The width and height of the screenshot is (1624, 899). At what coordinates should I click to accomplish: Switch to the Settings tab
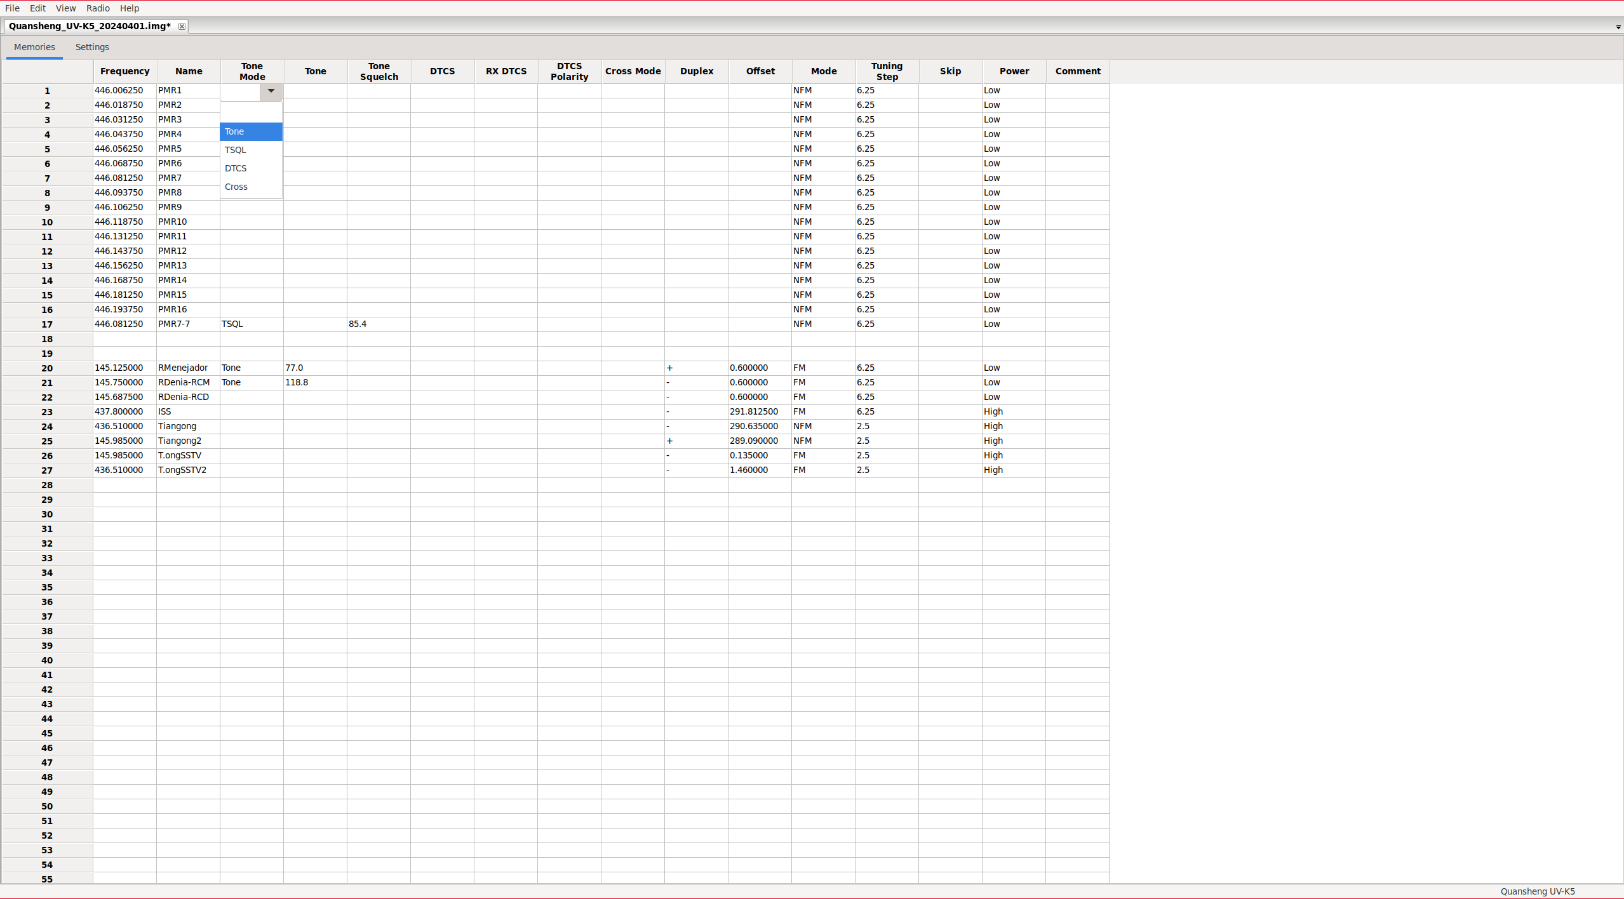92,47
